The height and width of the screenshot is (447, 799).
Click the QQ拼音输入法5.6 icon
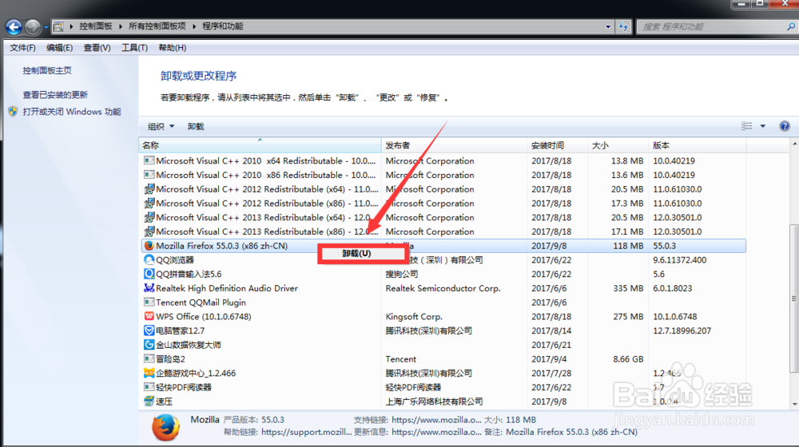149,274
